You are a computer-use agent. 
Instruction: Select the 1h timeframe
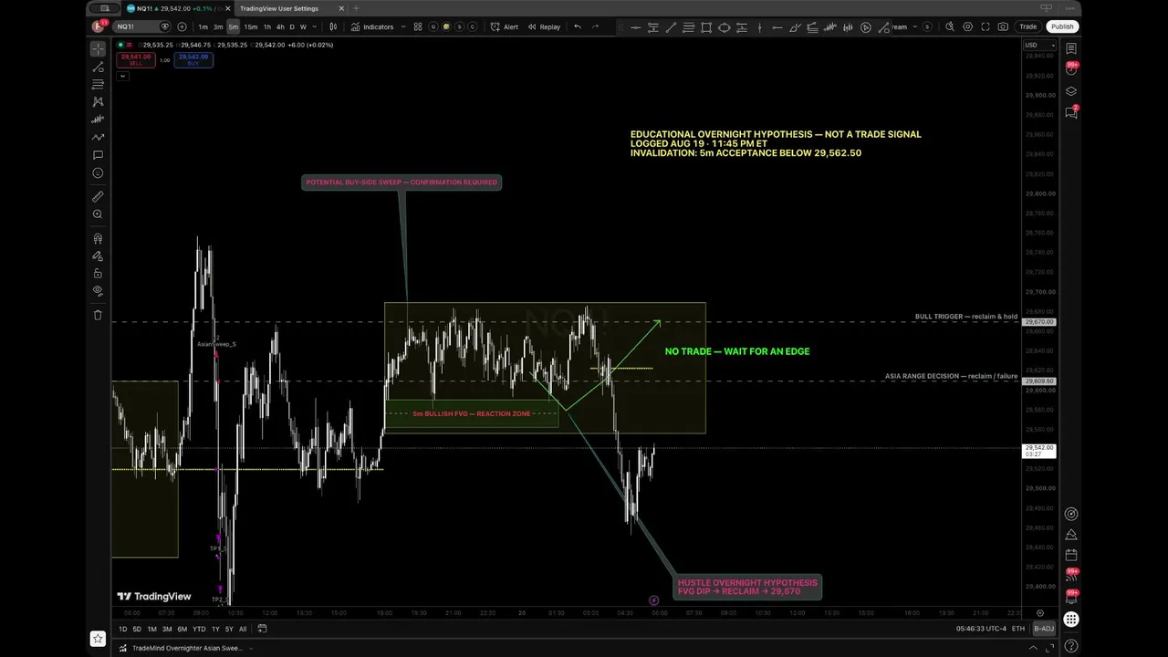266,26
